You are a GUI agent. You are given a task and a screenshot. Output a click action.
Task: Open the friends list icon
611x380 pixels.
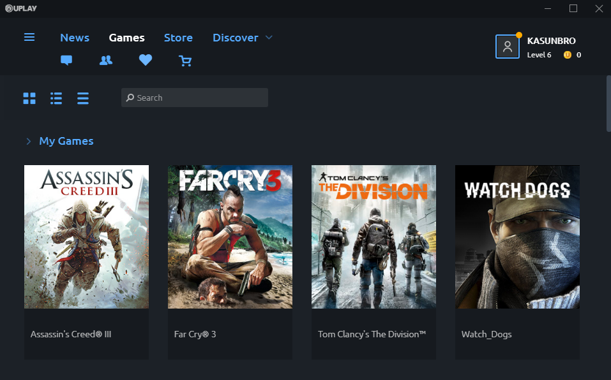(106, 61)
